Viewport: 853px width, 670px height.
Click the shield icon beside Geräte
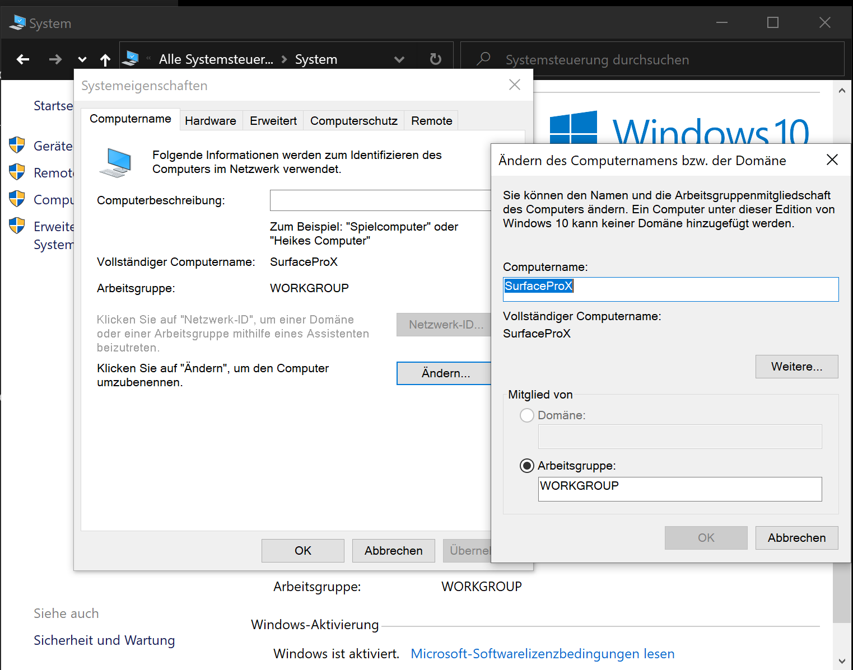17,146
